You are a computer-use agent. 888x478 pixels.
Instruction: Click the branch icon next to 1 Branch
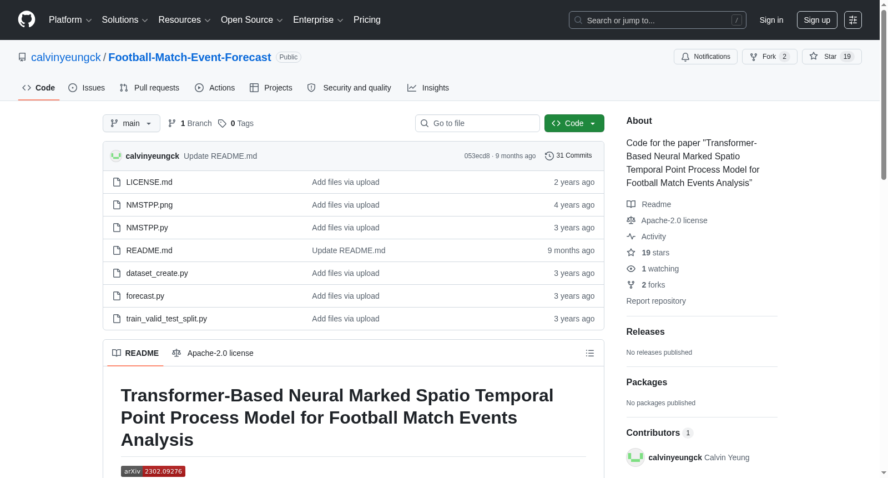click(172, 123)
